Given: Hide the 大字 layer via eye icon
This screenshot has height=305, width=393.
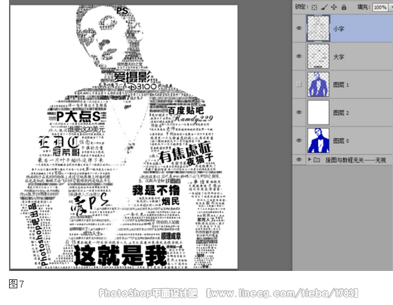Looking at the screenshot, I should point(299,56).
